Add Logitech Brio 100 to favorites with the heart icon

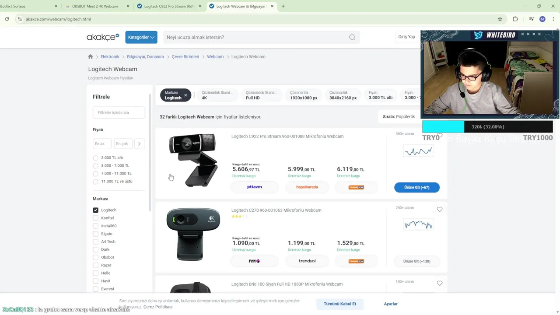tap(440, 283)
